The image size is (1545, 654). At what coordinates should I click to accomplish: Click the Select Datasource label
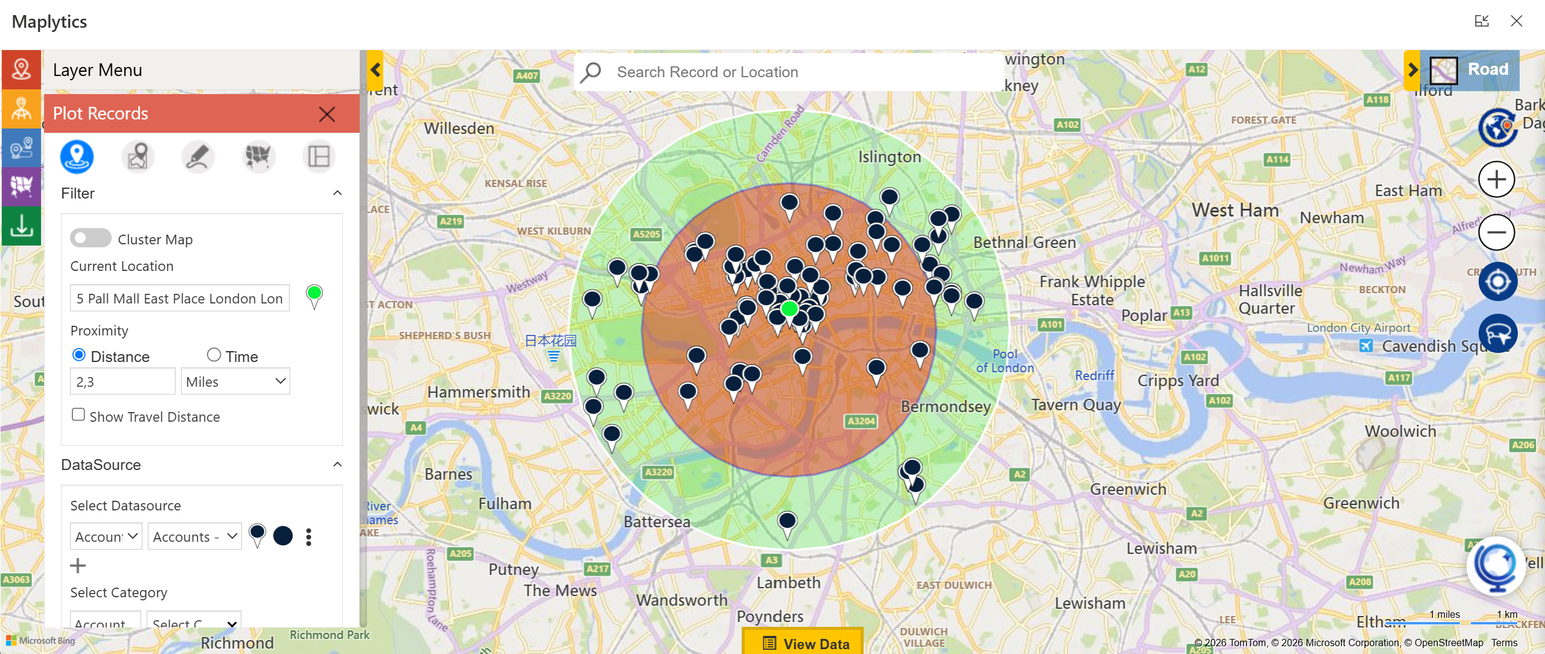click(x=126, y=506)
